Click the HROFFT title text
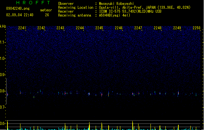This screenshot has width=204, height=130. 33,3
